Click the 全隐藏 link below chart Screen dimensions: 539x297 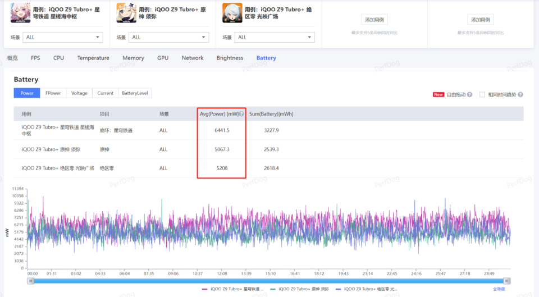coord(499,289)
